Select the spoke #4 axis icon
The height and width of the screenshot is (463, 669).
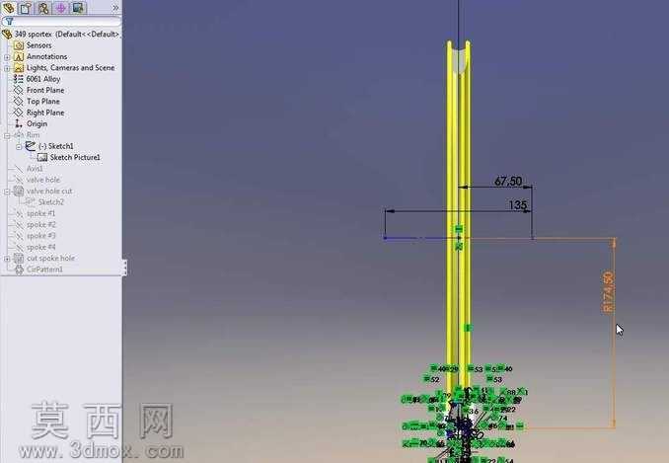(x=19, y=247)
